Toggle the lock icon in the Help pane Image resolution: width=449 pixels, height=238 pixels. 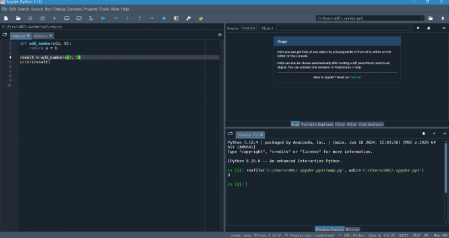429,28
